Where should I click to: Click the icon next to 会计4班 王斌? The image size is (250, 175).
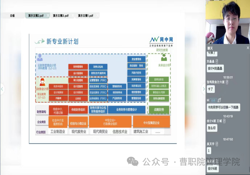(224, 121)
